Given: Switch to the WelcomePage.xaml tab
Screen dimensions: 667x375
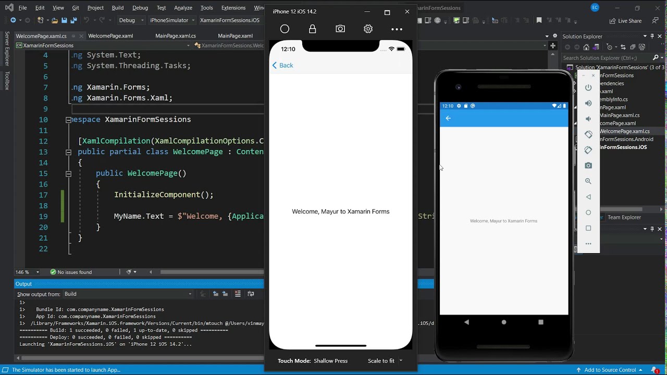Looking at the screenshot, I should [x=110, y=36].
